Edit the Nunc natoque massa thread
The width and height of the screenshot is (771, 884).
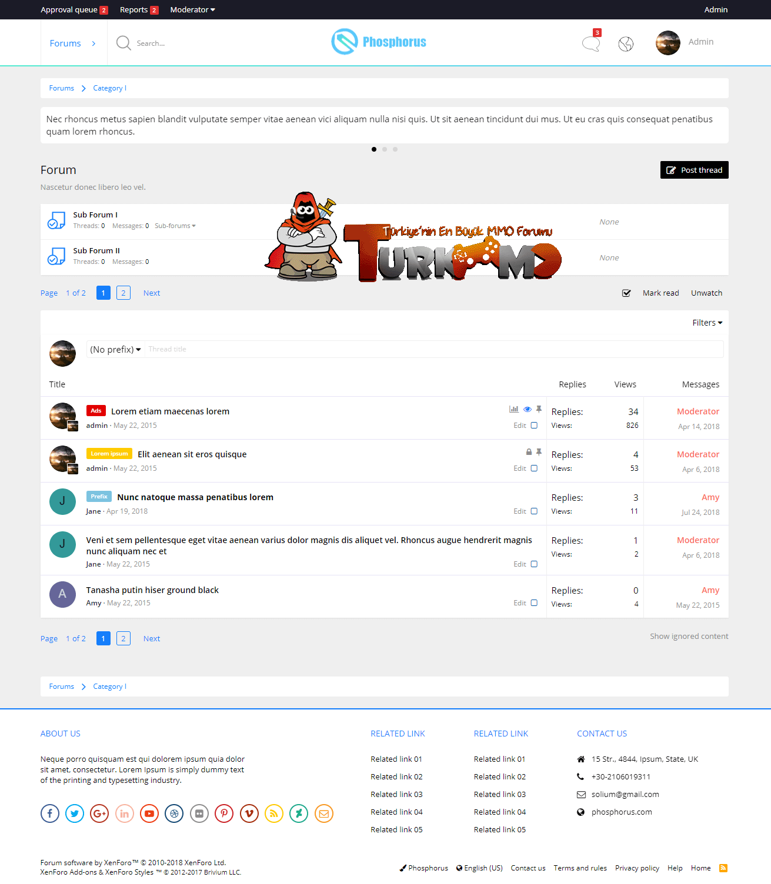[520, 511]
